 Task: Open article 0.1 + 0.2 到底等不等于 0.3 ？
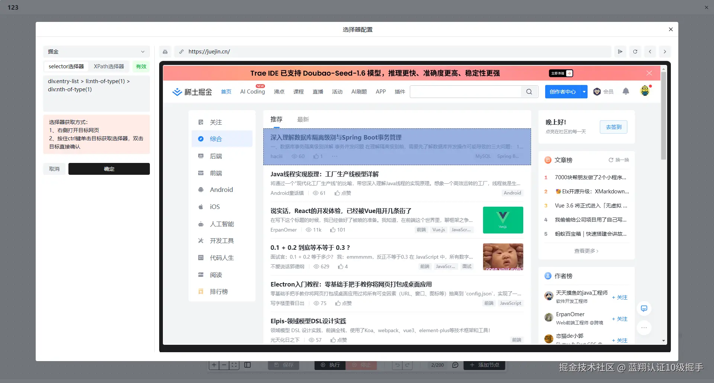[x=310, y=248]
